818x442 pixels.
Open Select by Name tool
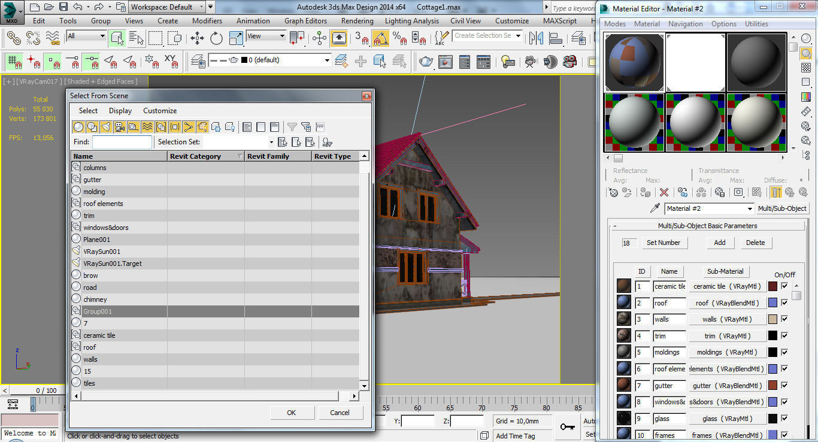click(137, 38)
